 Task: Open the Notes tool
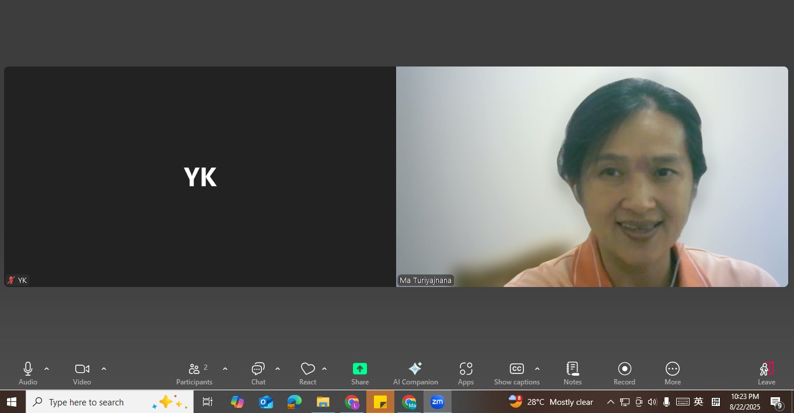point(572,373)
